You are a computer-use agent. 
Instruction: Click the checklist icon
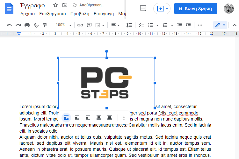(x=141, y=25)
